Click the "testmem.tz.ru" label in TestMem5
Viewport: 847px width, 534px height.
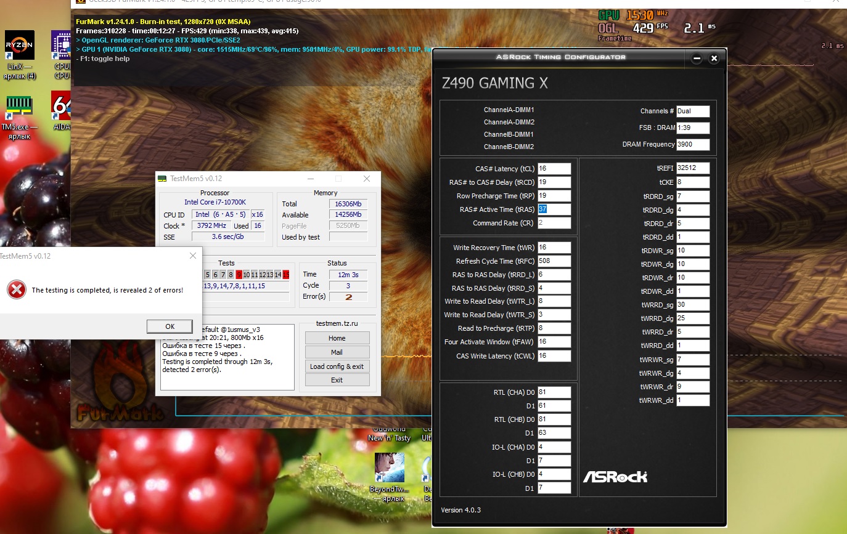pyautogui.click(x=337, y=323)
